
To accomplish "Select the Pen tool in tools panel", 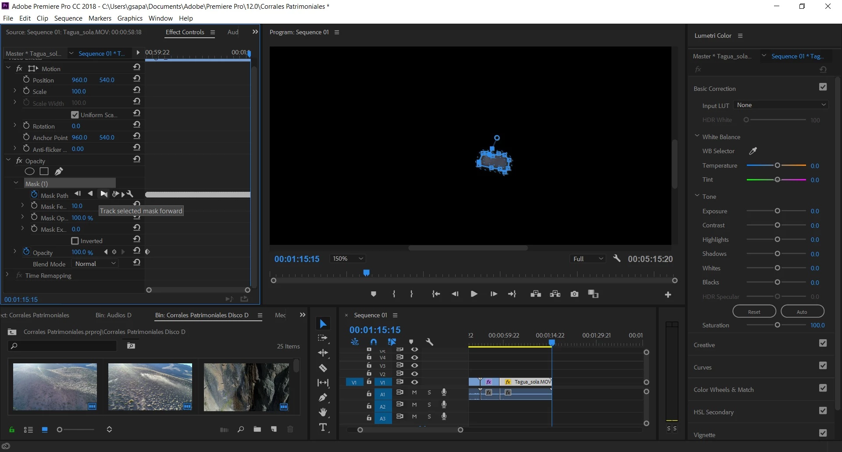I will pyautogui.click(x=323, y=398).
